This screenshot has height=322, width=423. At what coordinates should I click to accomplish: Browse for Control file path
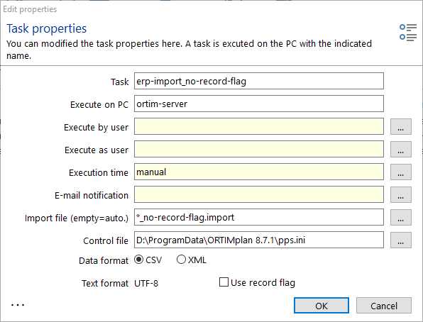(400, 240)
